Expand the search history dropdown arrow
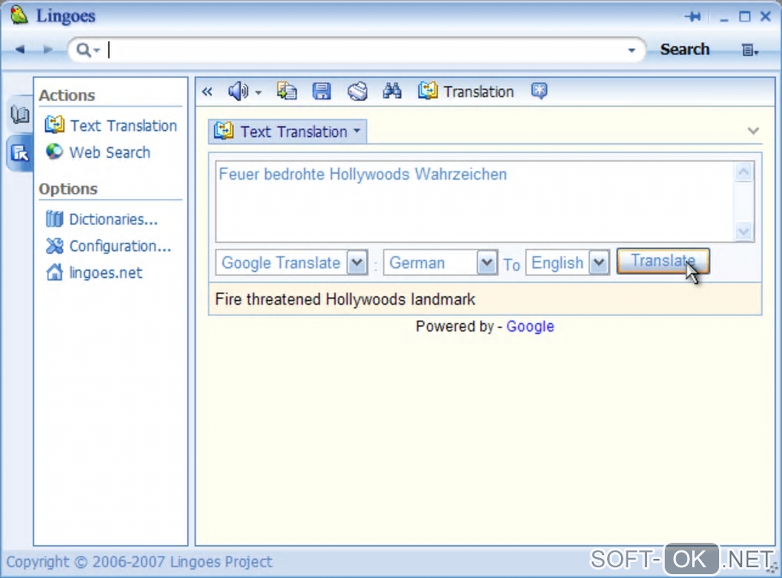Viewport: 782px width, 578px height. click(632, 51)
